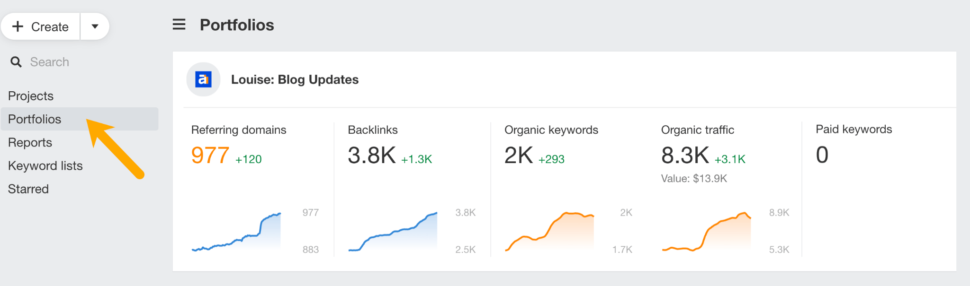Click the hamburger menu icon beside Portfolios
This screenshot has width=970, height=286.
(179, 25)
